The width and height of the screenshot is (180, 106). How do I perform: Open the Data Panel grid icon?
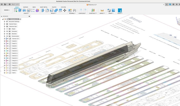point(2,4)
